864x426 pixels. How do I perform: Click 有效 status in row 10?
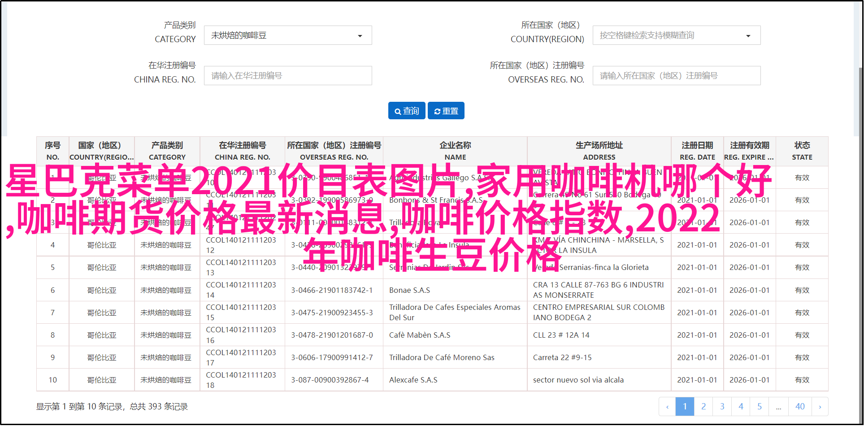[x=802, y=380]
